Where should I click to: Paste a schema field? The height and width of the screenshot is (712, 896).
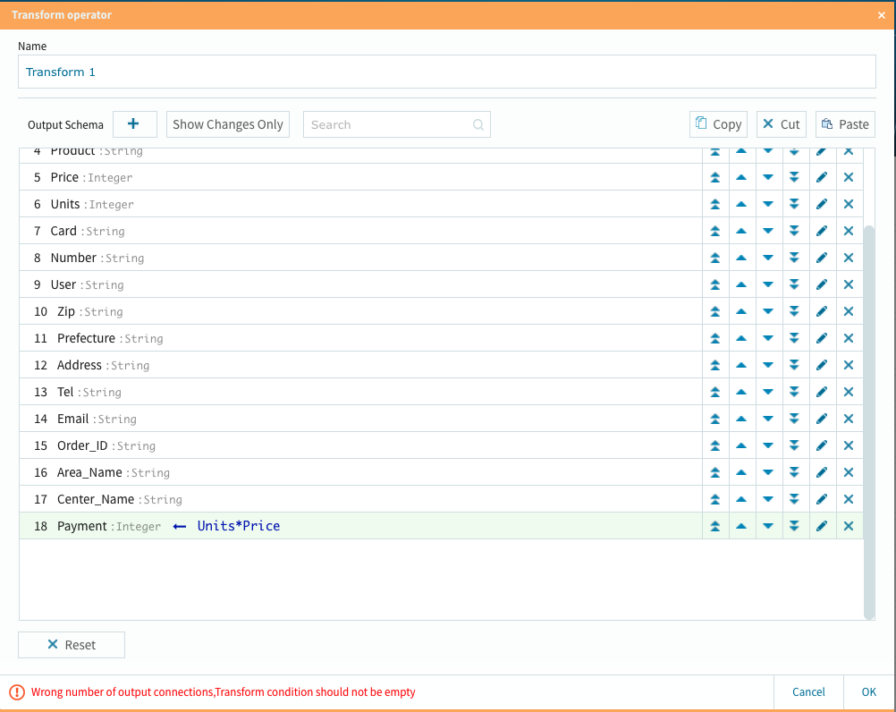(x=845, y=124)
